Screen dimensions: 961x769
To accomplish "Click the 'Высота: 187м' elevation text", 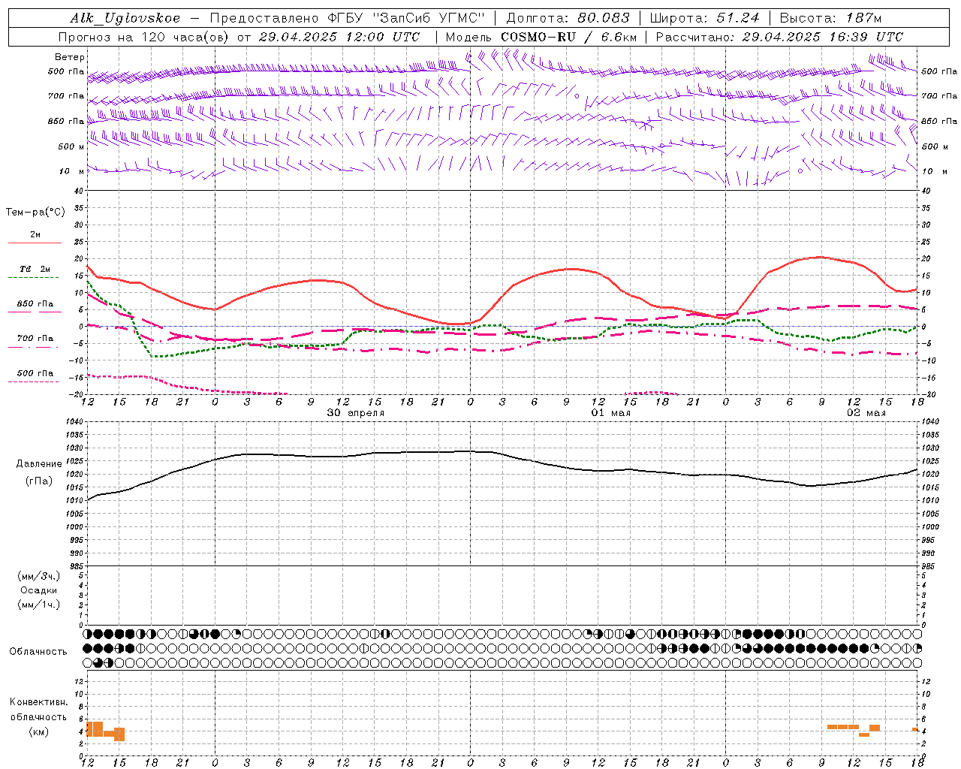I will tap(830, 18).
